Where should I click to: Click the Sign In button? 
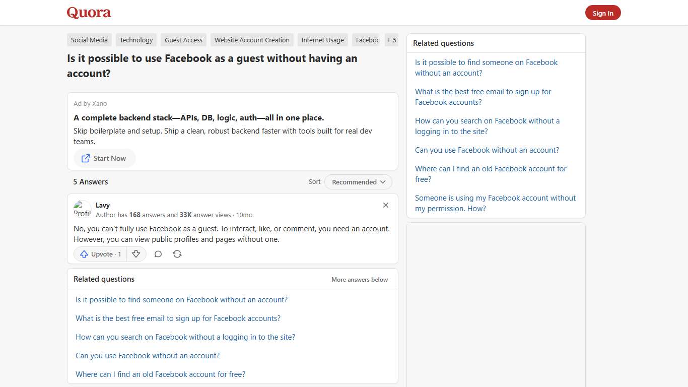(x=603, y=13)
